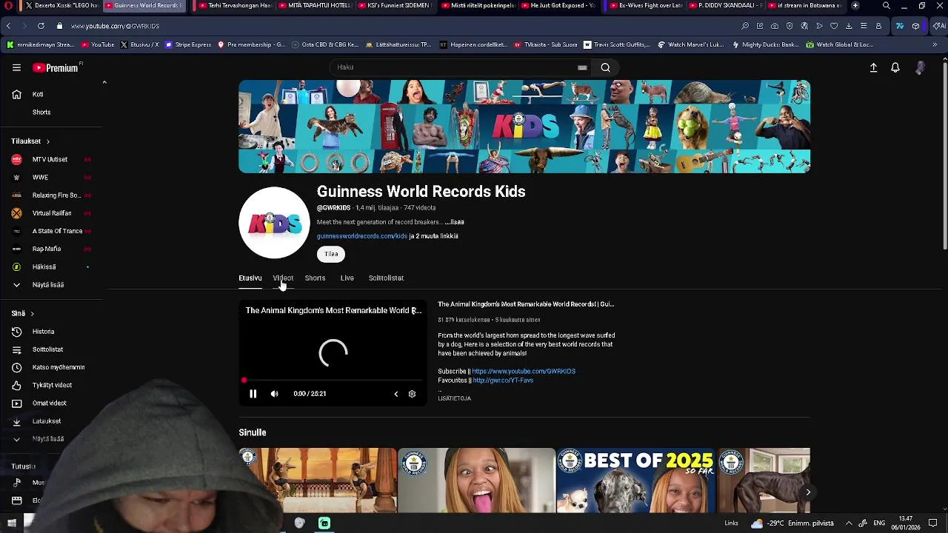Open the gwr.co/YT-Favs link

pos(503,381)
